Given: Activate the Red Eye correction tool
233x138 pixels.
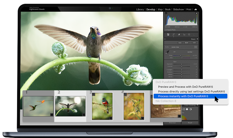Looking at the screenshot, I should [184, 35].
